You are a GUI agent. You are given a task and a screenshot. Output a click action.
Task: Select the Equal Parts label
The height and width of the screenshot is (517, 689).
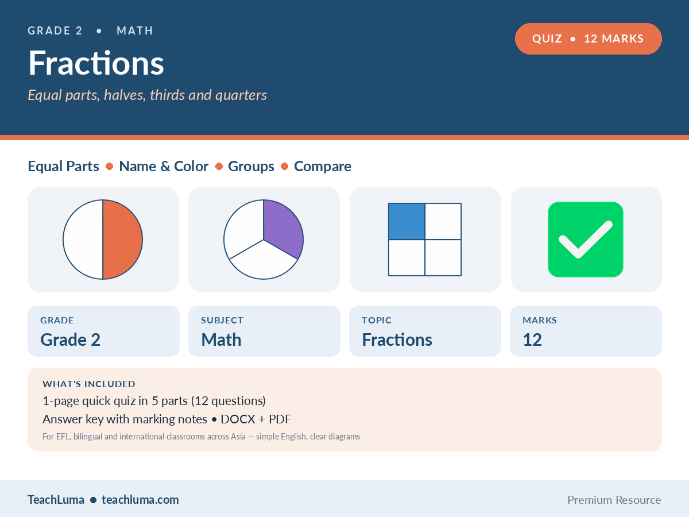click(64, 167)
